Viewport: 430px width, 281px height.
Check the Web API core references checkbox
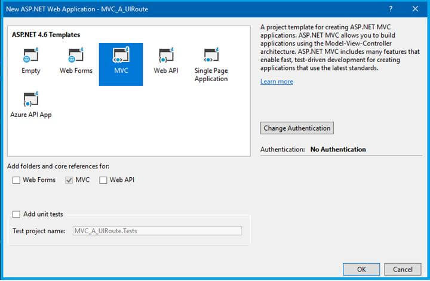coord(103,180)
